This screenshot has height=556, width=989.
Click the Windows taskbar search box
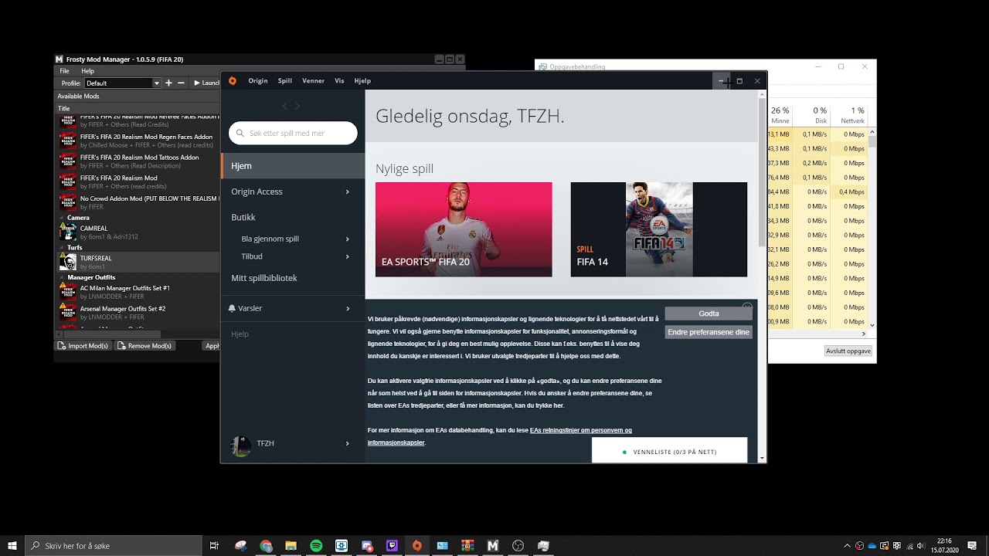click(114, 546)
